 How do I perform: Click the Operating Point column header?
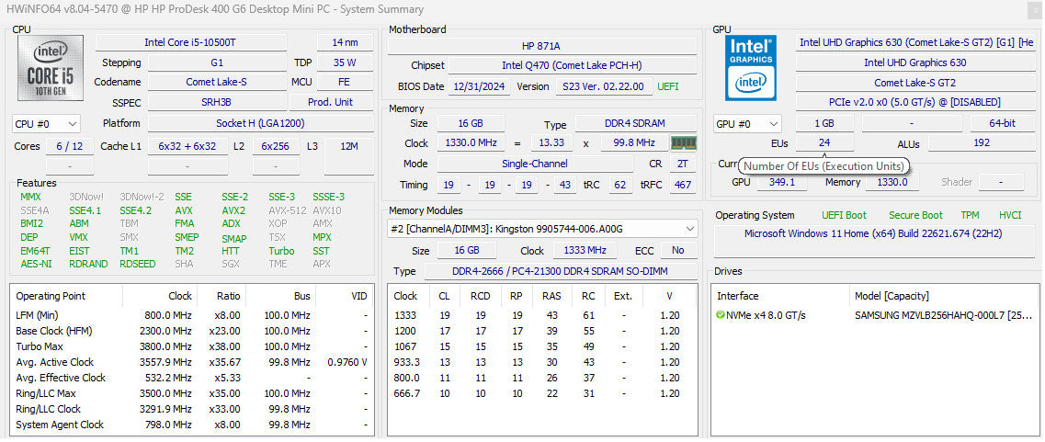coord(51,296)
